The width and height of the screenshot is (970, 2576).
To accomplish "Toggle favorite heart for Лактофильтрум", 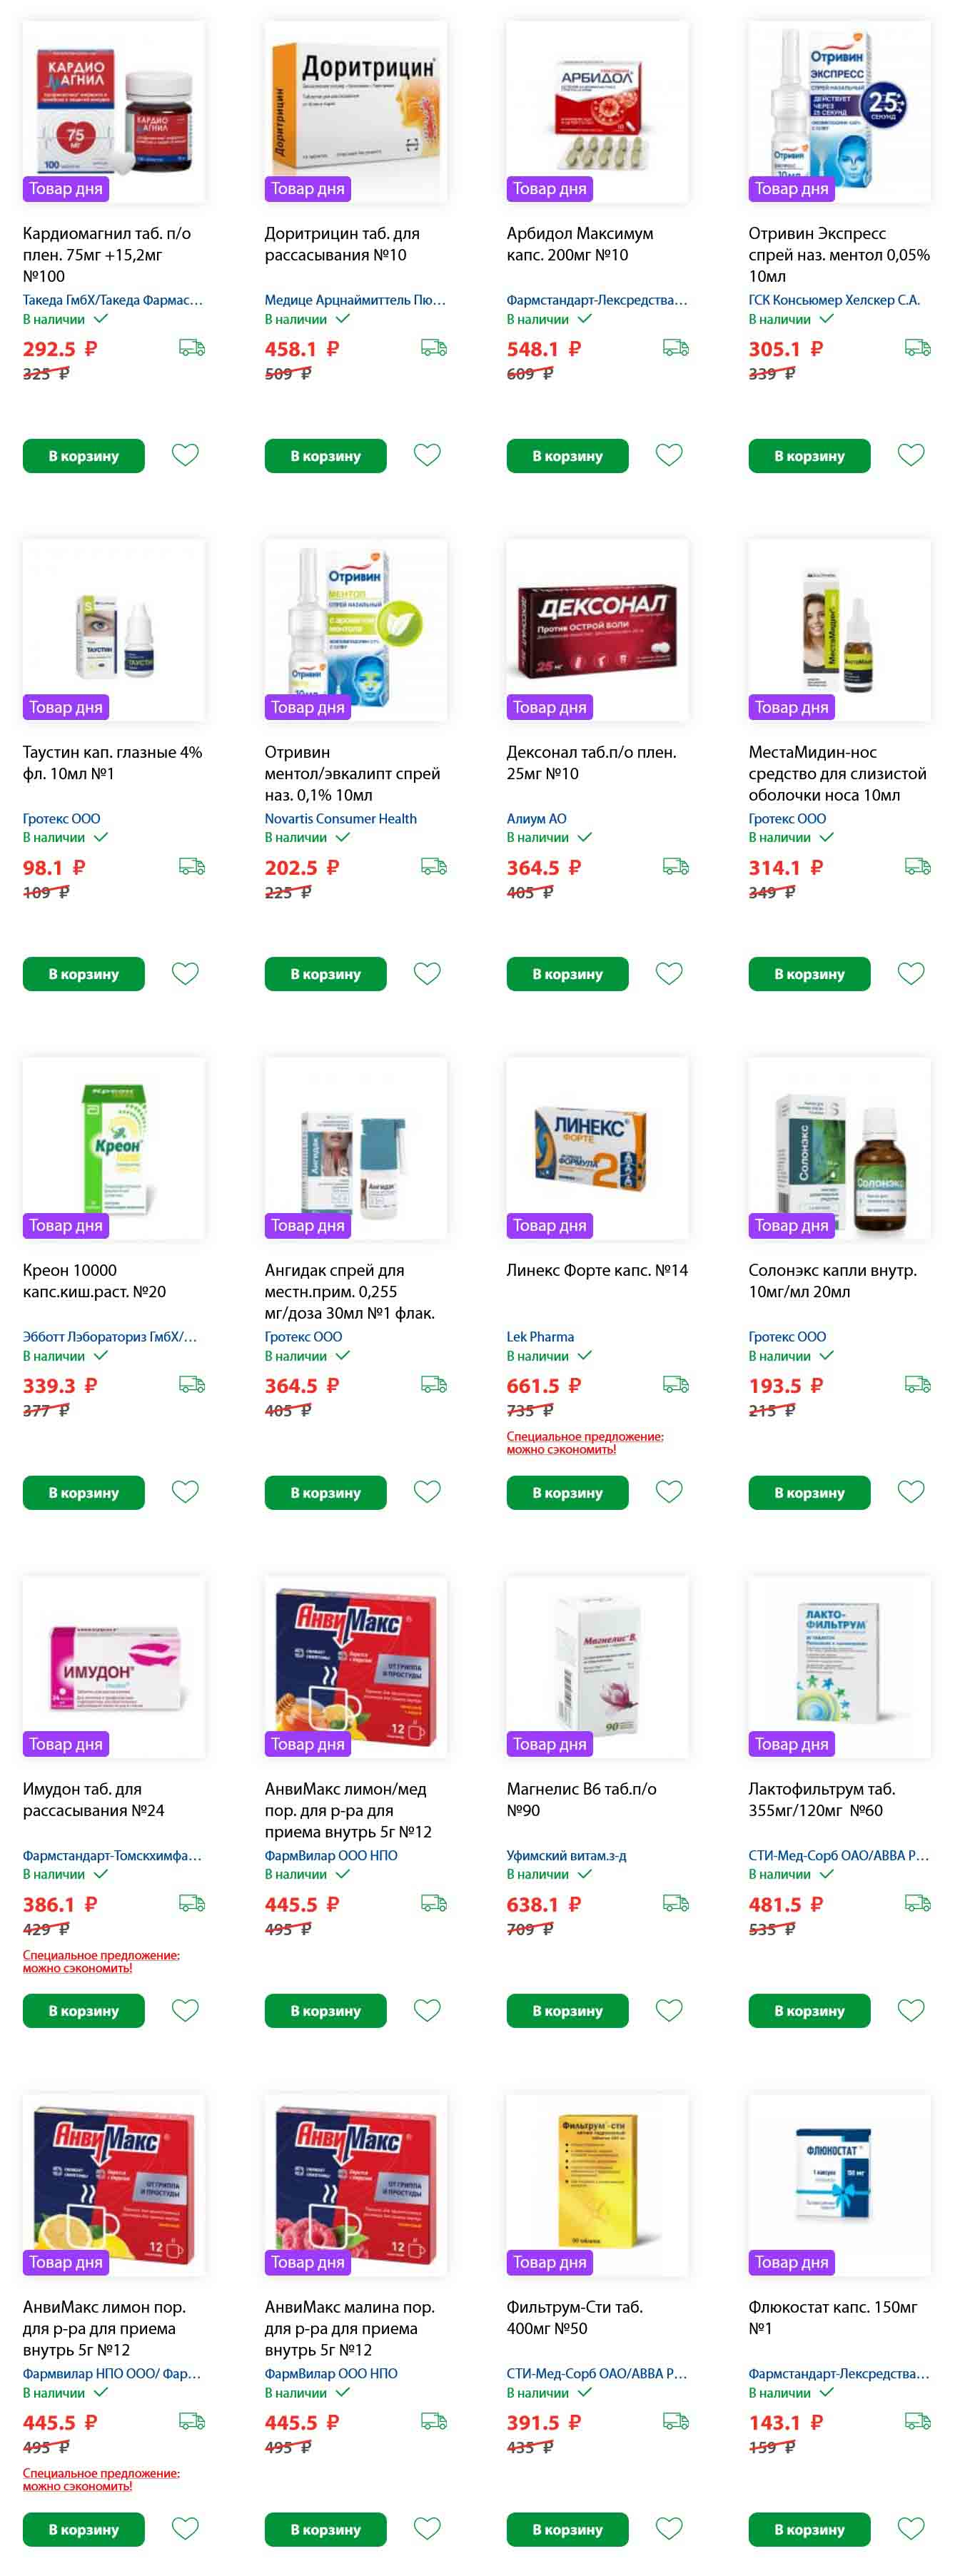I will coord(911,2010).
